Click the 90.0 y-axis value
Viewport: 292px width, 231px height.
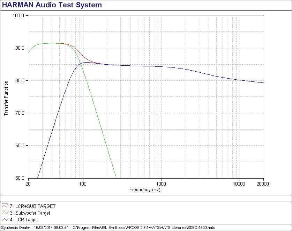point(20,48)
